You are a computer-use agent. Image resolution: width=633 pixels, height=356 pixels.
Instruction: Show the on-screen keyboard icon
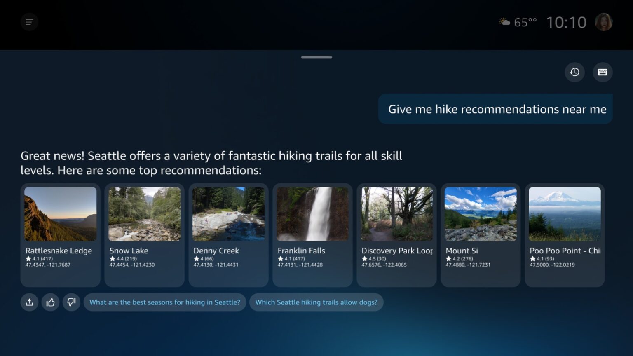click(x=603, y=72)
